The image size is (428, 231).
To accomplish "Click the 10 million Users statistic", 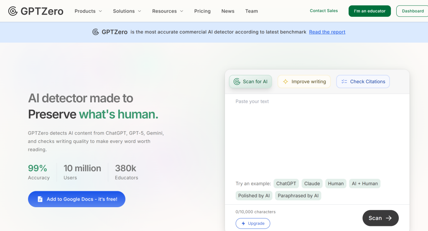I will coord(82,172).
